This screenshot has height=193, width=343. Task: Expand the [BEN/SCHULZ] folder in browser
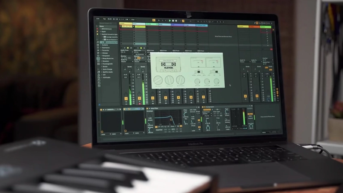point(100,29)
